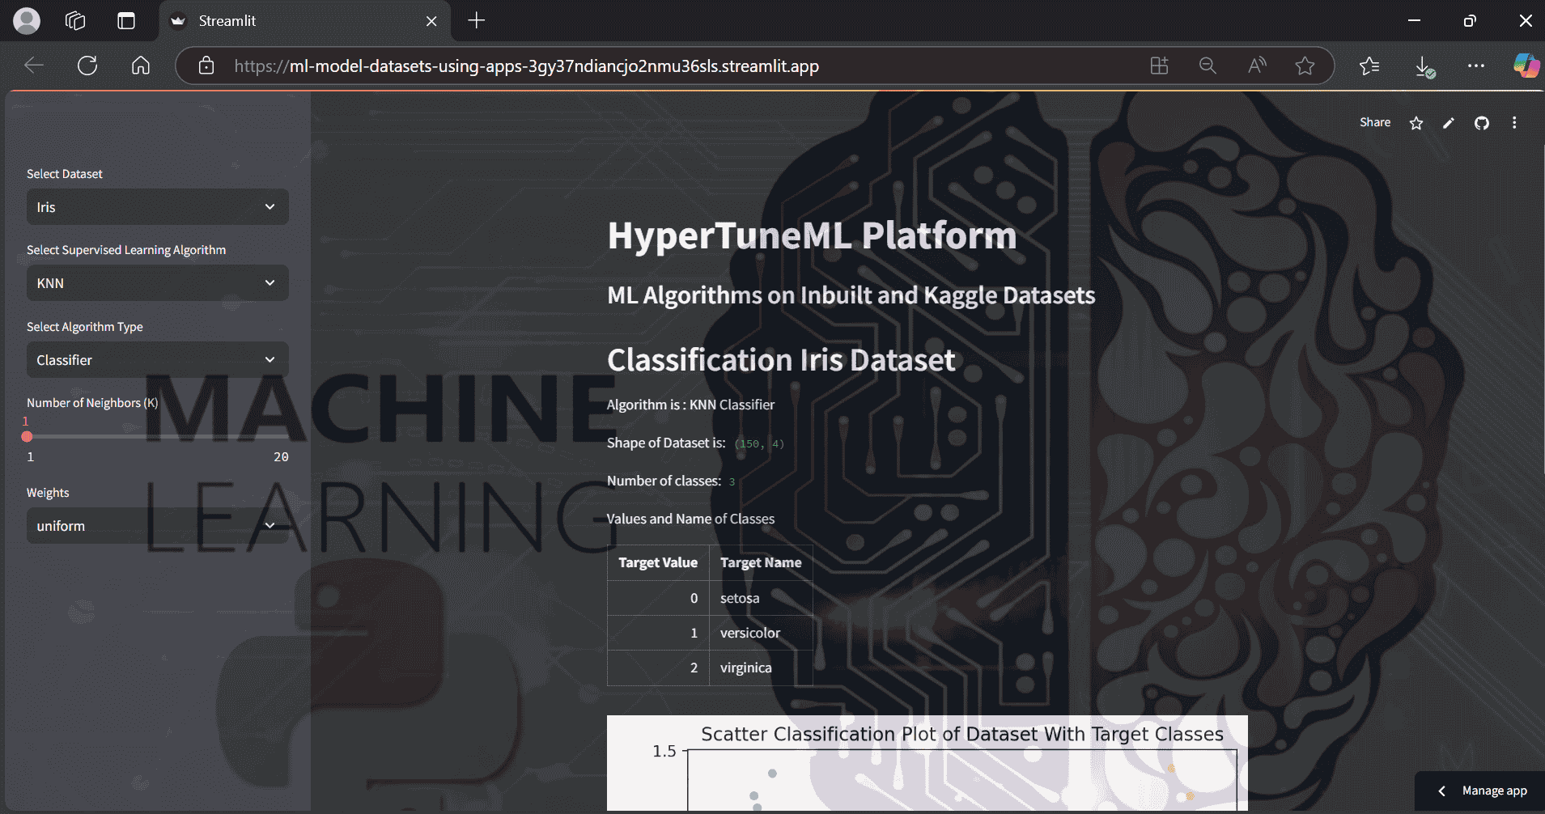Click the Classification Iris Dataset heading
1545x814 pixels.
click(781, 360)
